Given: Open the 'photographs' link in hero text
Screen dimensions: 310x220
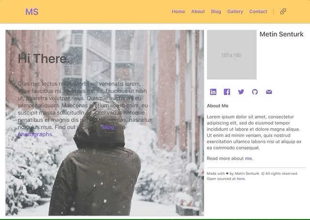Looking at the screenshot, I should click(35, 135).
